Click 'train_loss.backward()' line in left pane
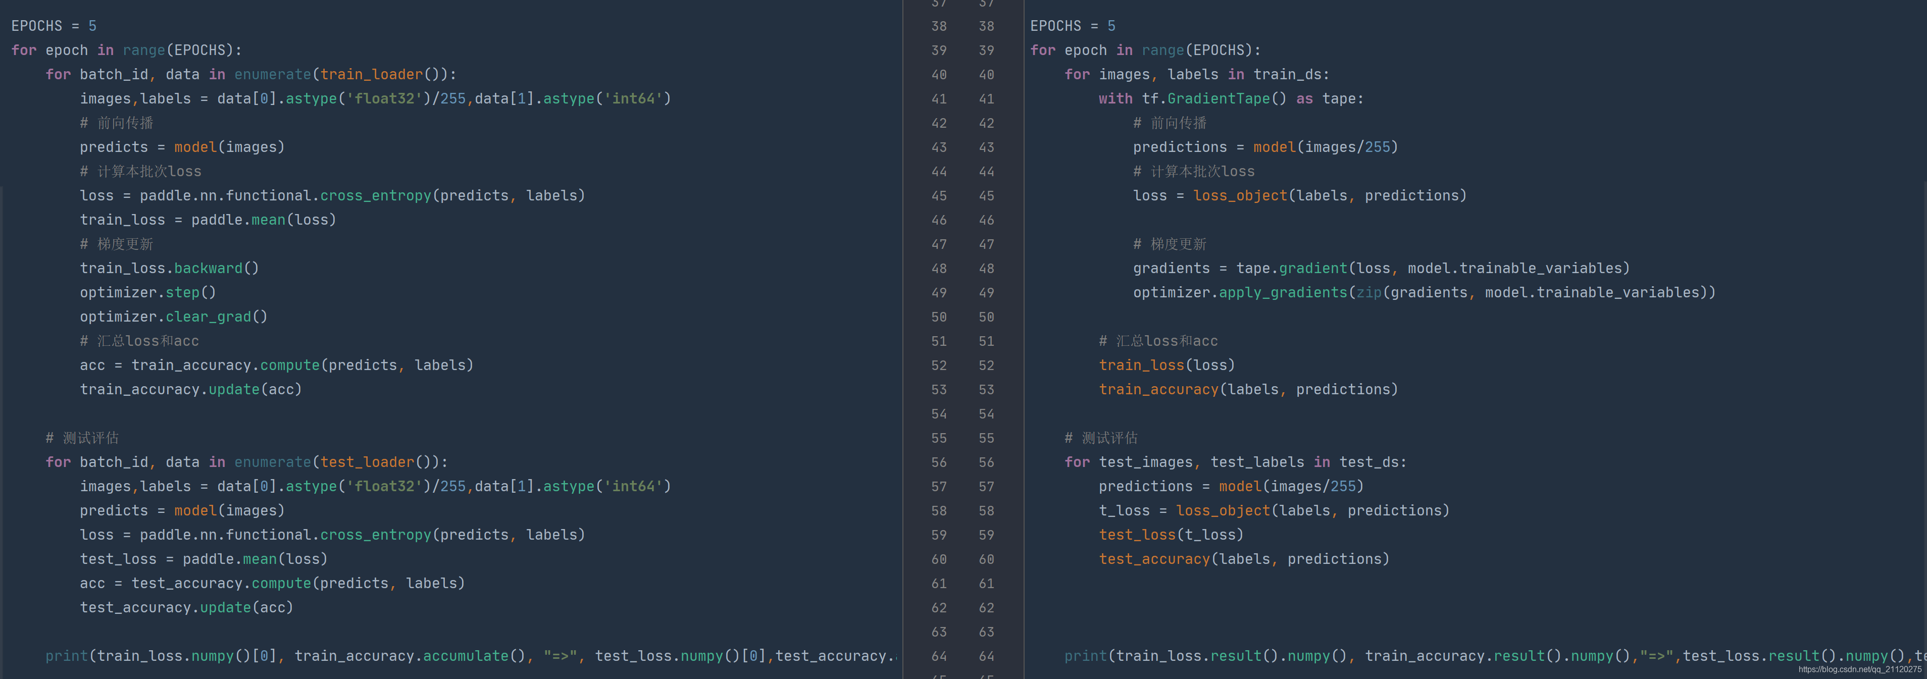The image size is (1927, 679). click(169, 269)
